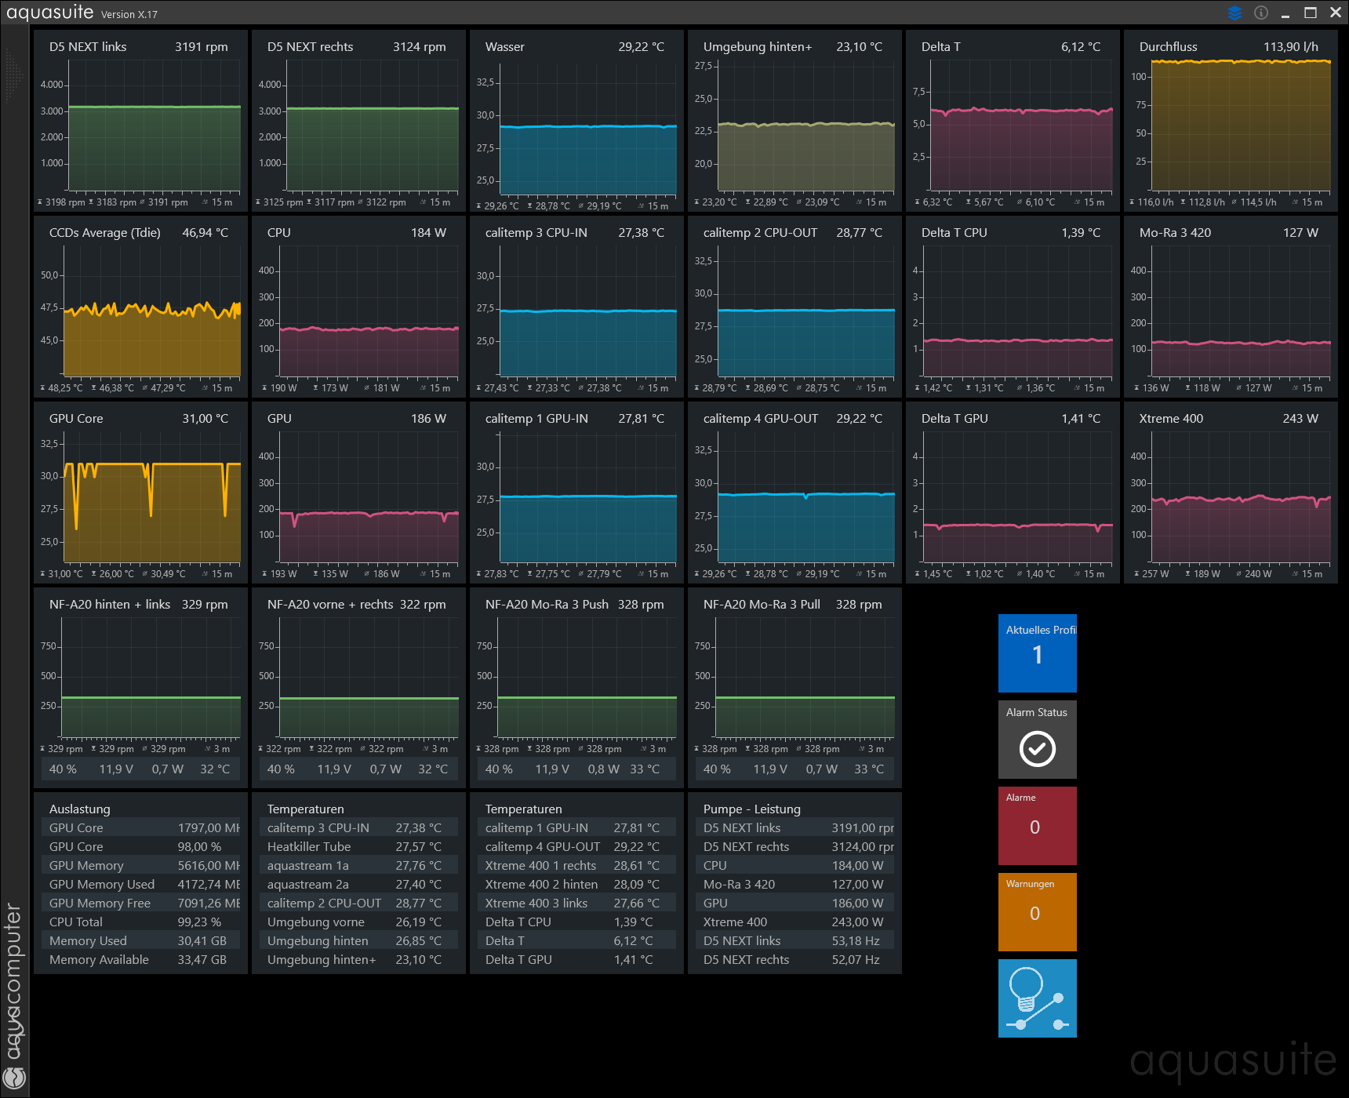Screen dimensions: 1349x1098
Task: Select the Aktuelles Profil tile
Action: [1037, 653]
